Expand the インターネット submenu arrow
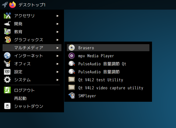The width and height of the screenshot is (176, 128). [58, 56]
